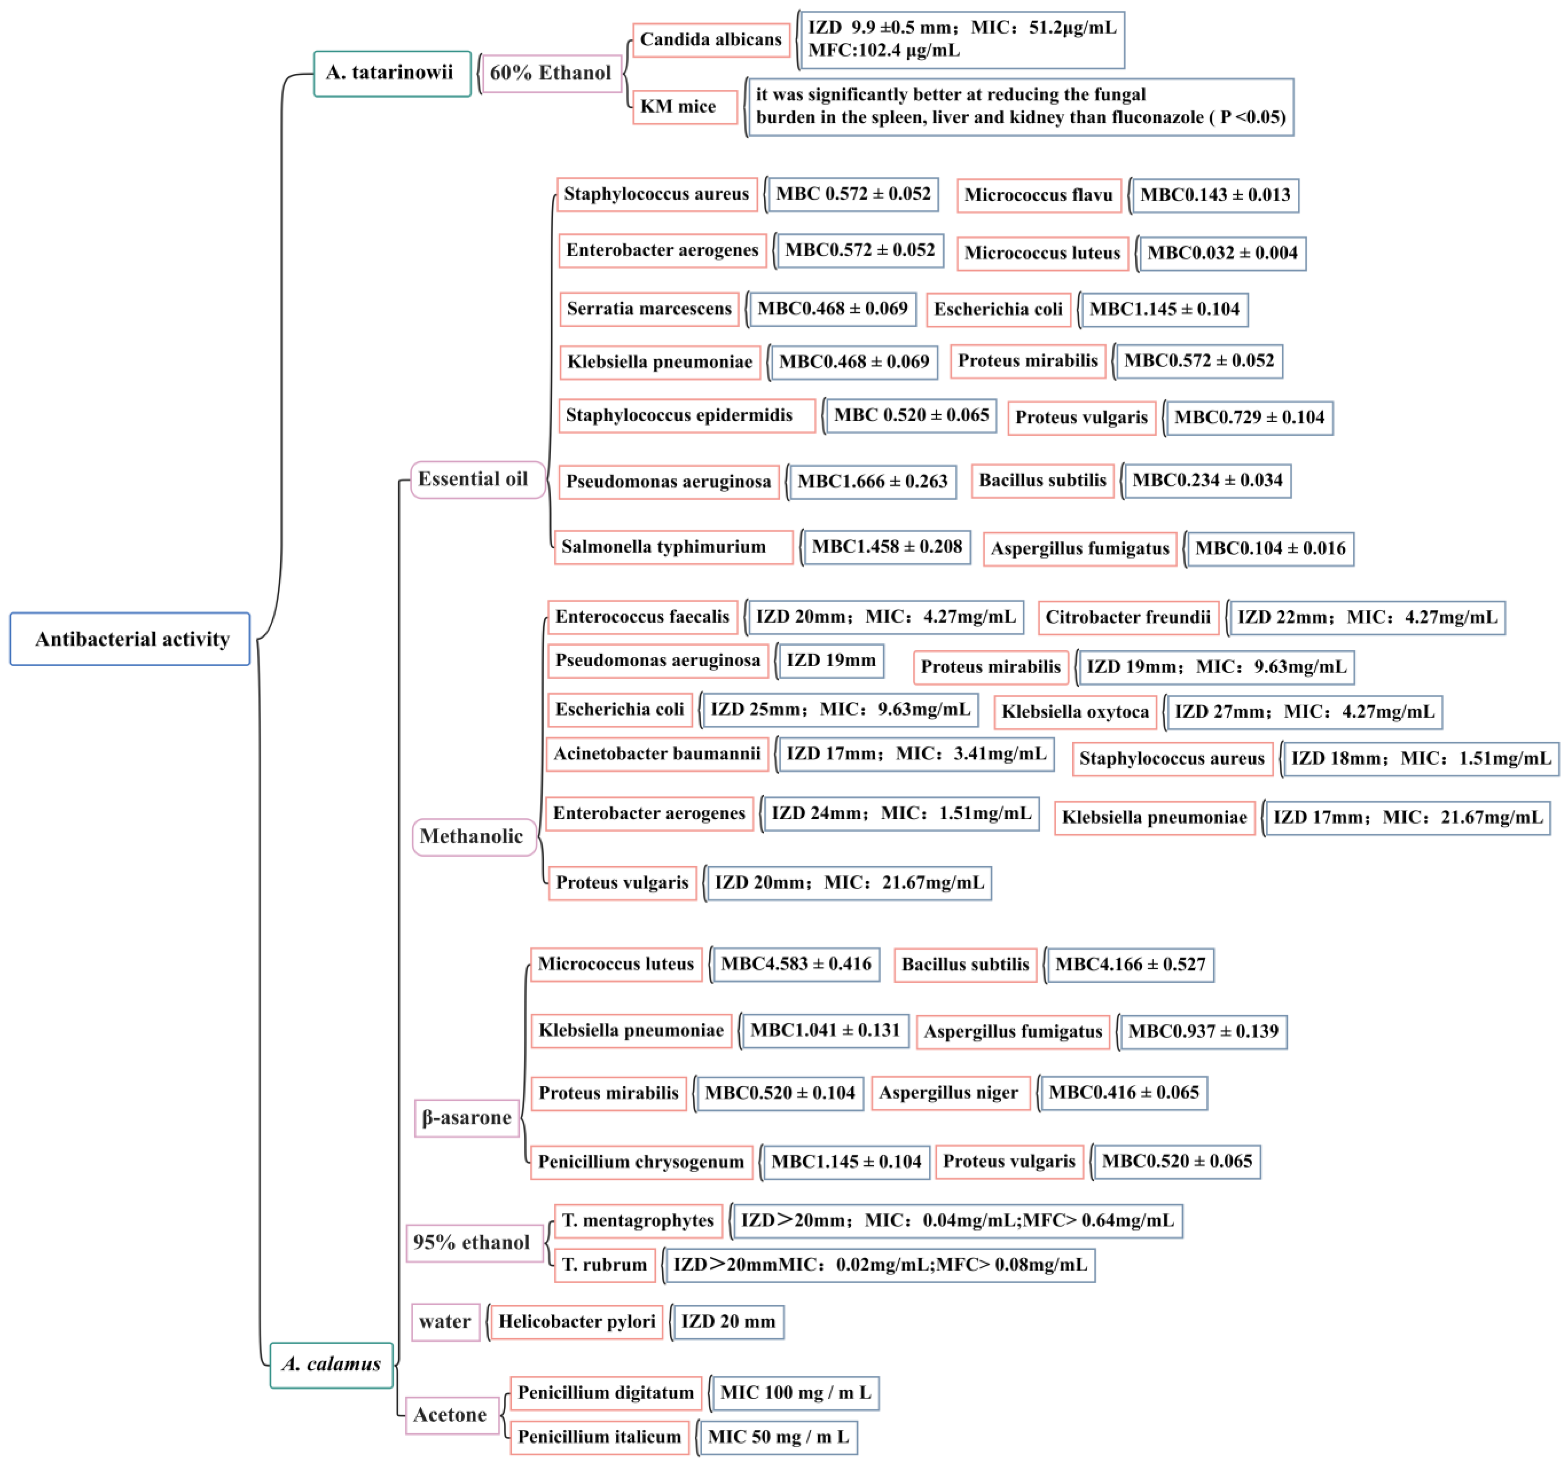Click the Helicobacter pylori box

pyautogui.click(x=577, y=1321)
